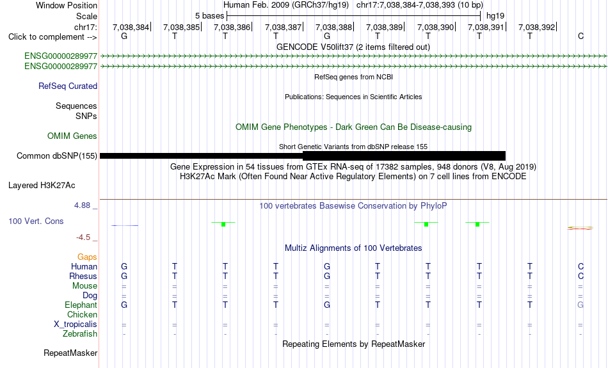This screenshot has width=608, height=368.
Task: Click the 5 bases scale bar
Action: click(353, 16)
